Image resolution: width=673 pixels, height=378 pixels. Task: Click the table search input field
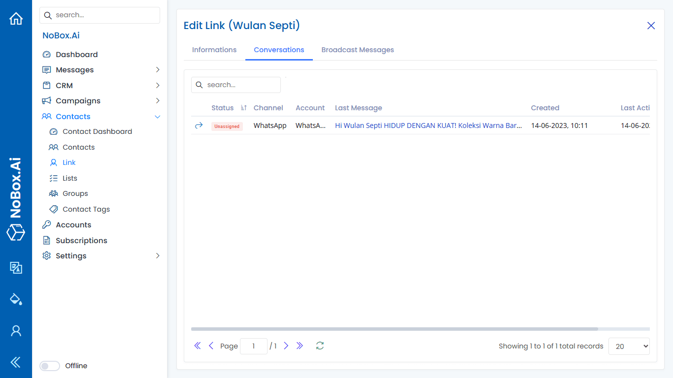236,85
